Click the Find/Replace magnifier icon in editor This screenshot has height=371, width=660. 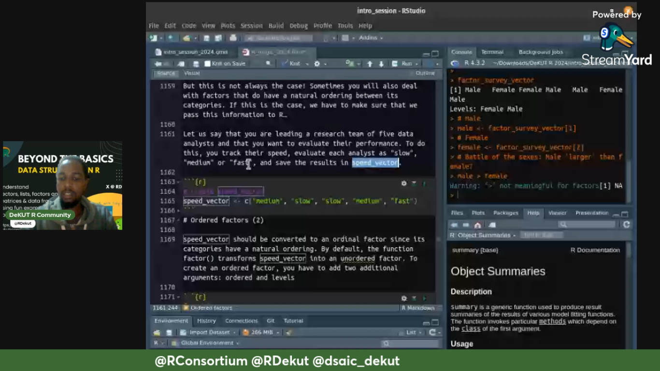[268, 63]
